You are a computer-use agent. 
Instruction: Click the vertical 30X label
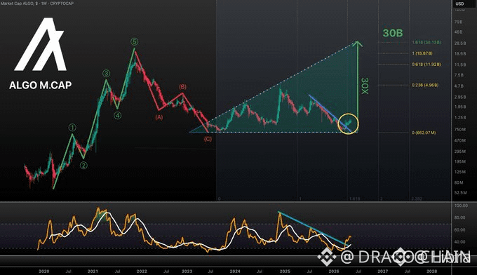pos(365,86)
